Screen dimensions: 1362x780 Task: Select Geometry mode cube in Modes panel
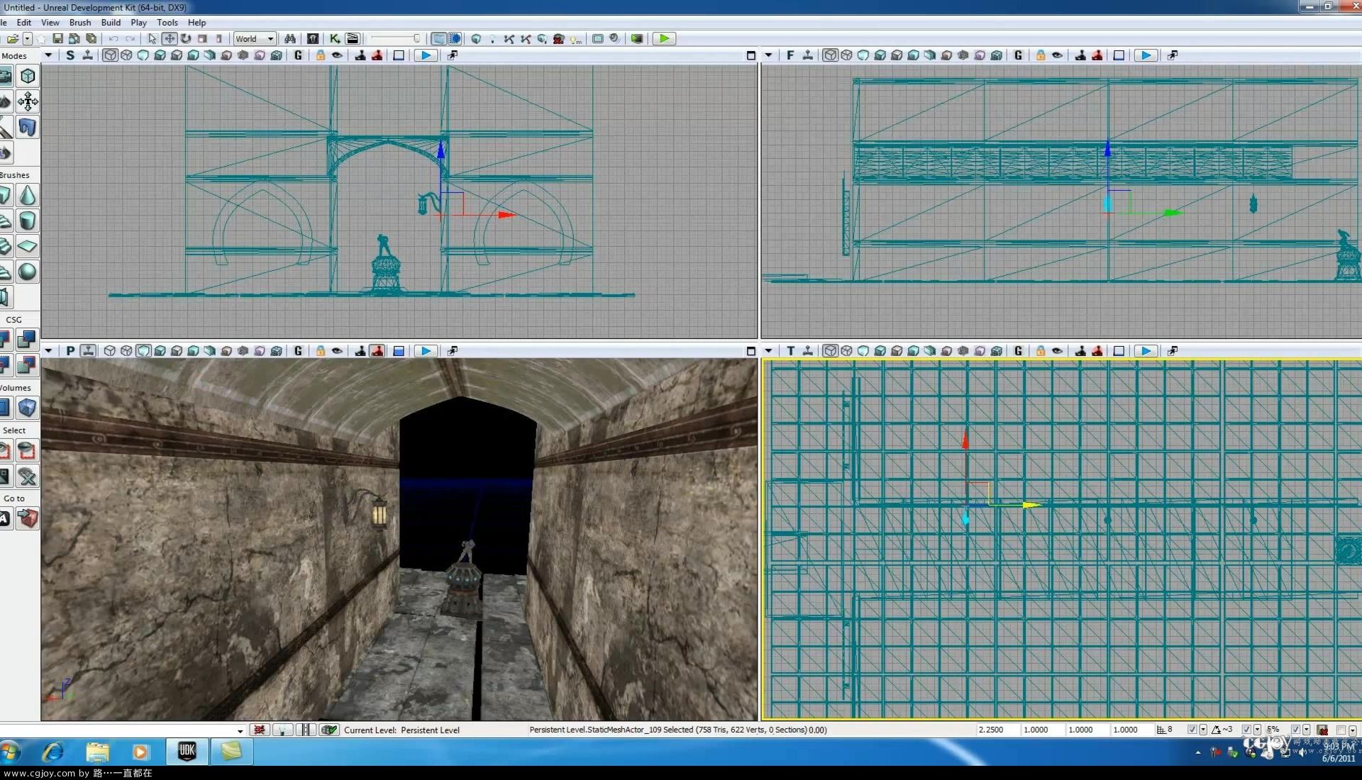pyautogui.click(x=28, y=76)
